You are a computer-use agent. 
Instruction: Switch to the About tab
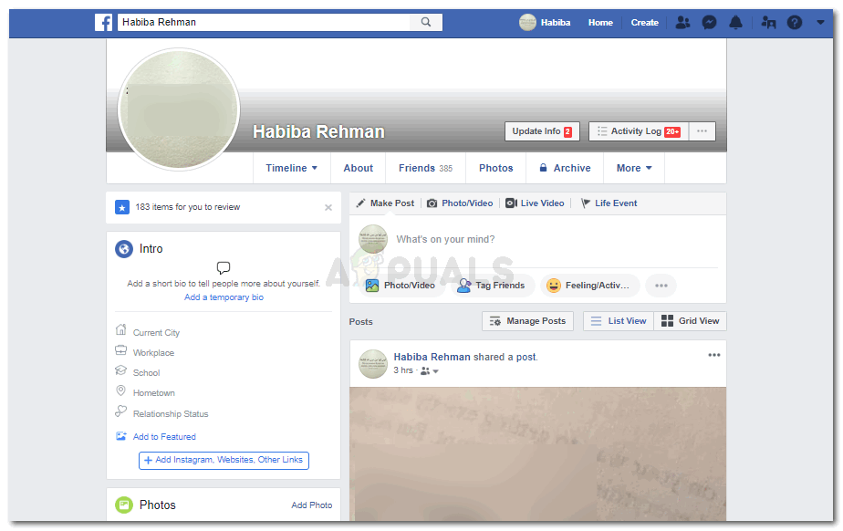(x=358, y=168)
